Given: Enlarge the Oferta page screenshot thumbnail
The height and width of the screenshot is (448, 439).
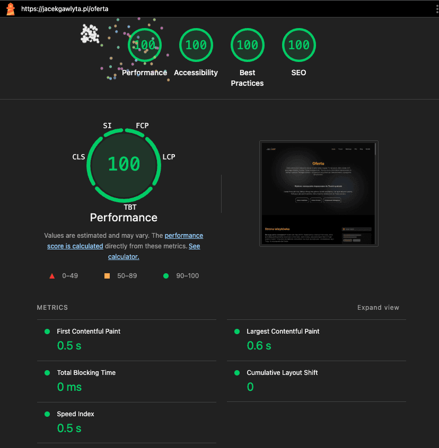Looking at the screenshot, I should tap(319, 193).
